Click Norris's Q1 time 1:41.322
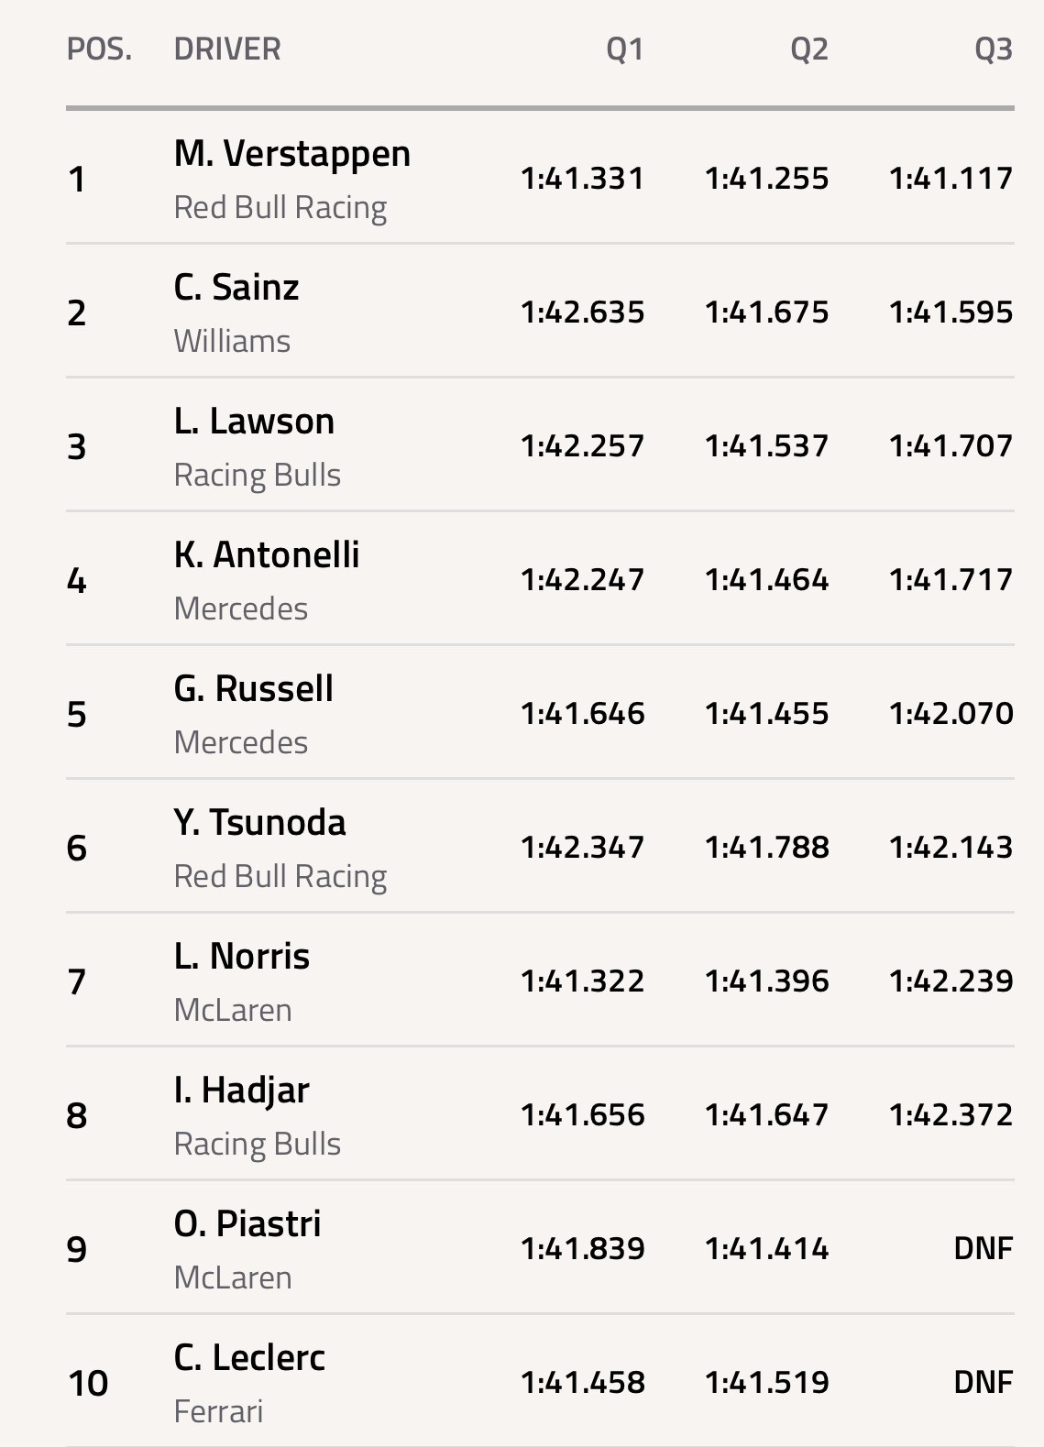 (x=582, y=981)
